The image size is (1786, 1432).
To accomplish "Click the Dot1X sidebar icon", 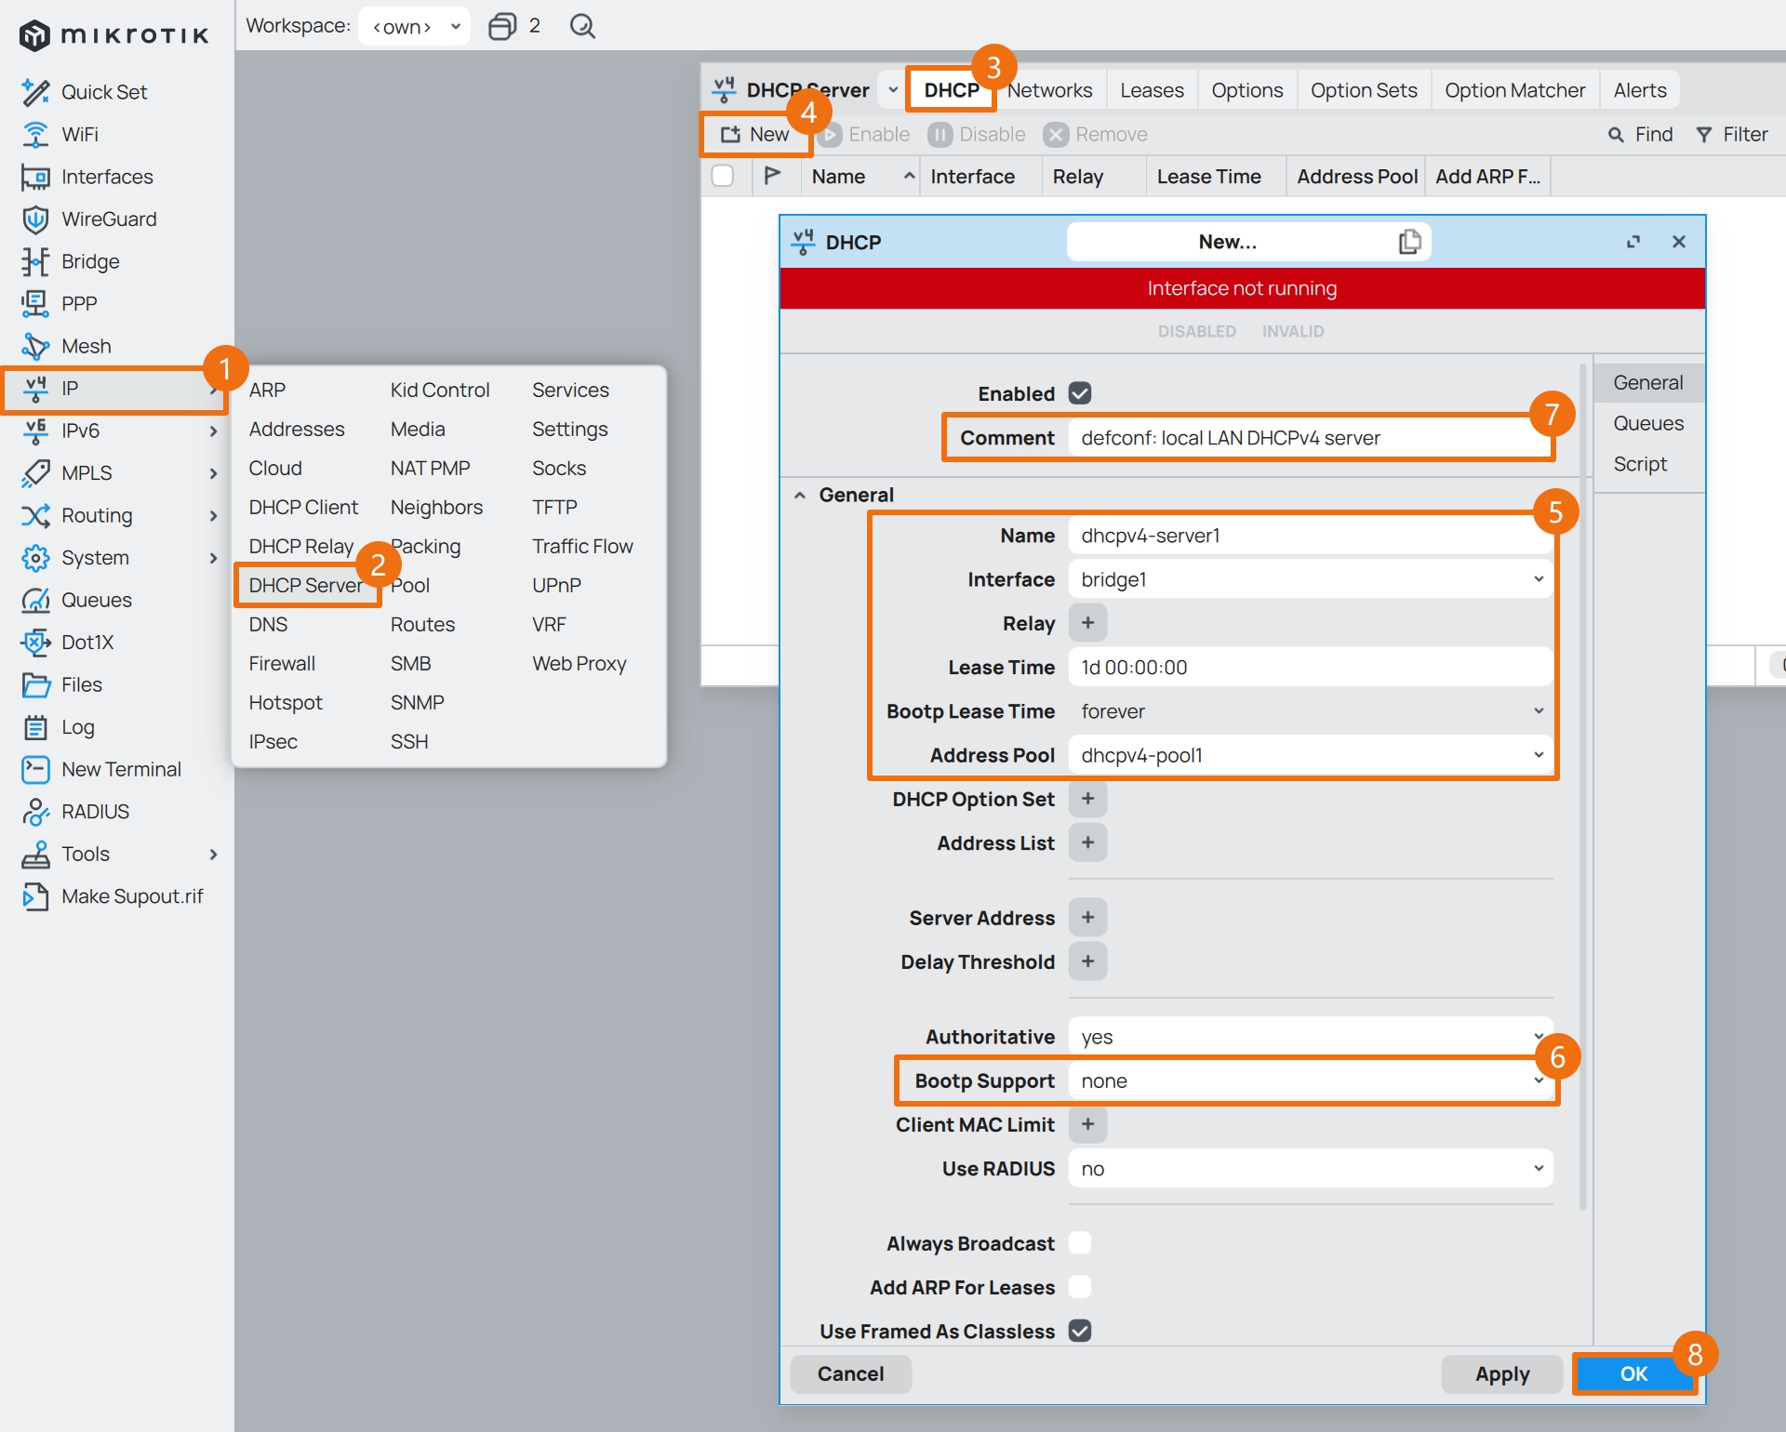I will (x=35, y=643).
